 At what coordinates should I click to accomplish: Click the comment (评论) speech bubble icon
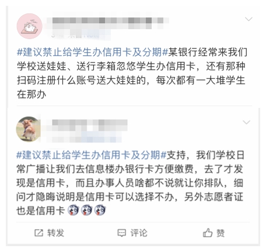(122, 233)
